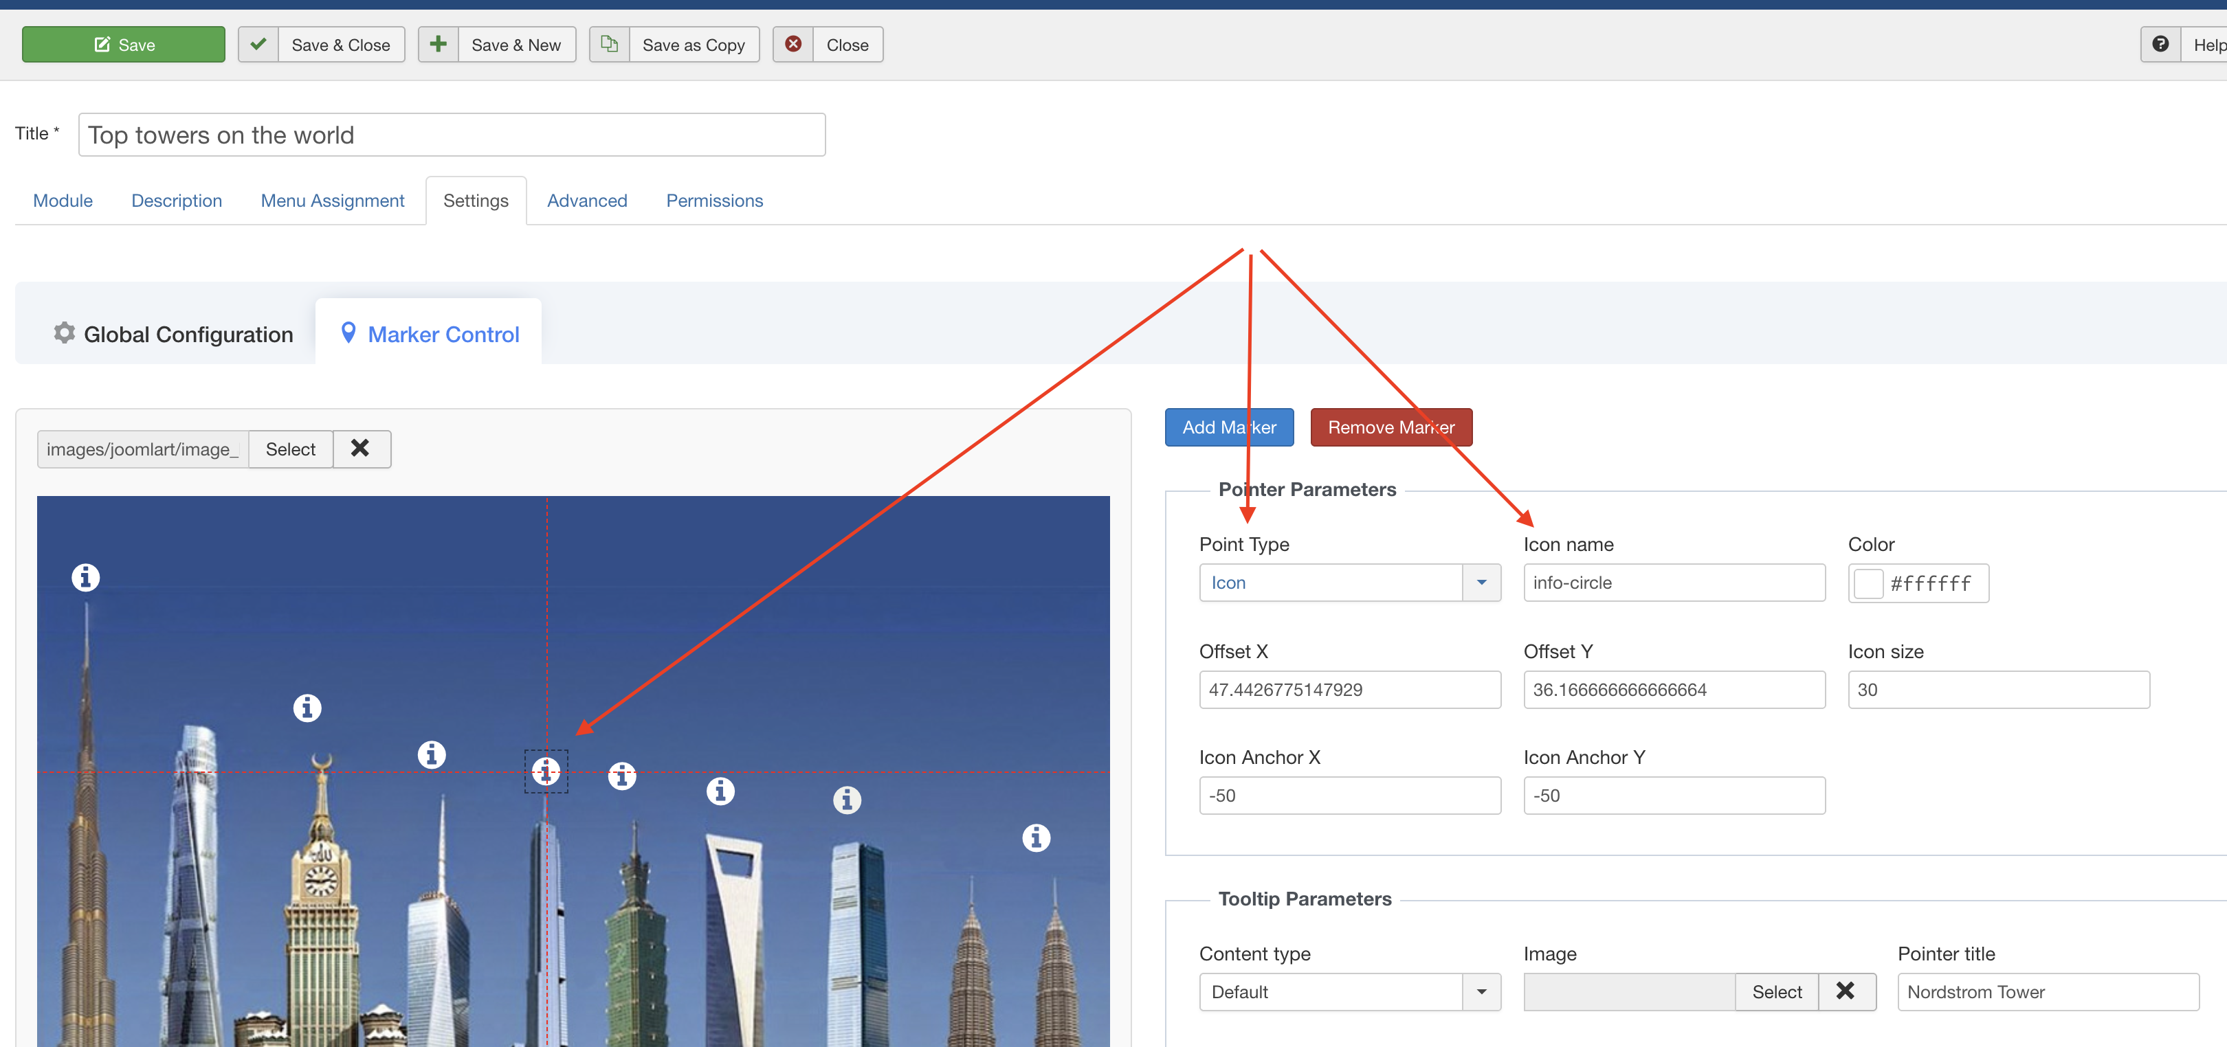Click the Remove Marker button
The width and height of the screenshot is (2227, 1047).
point(1390,427)
